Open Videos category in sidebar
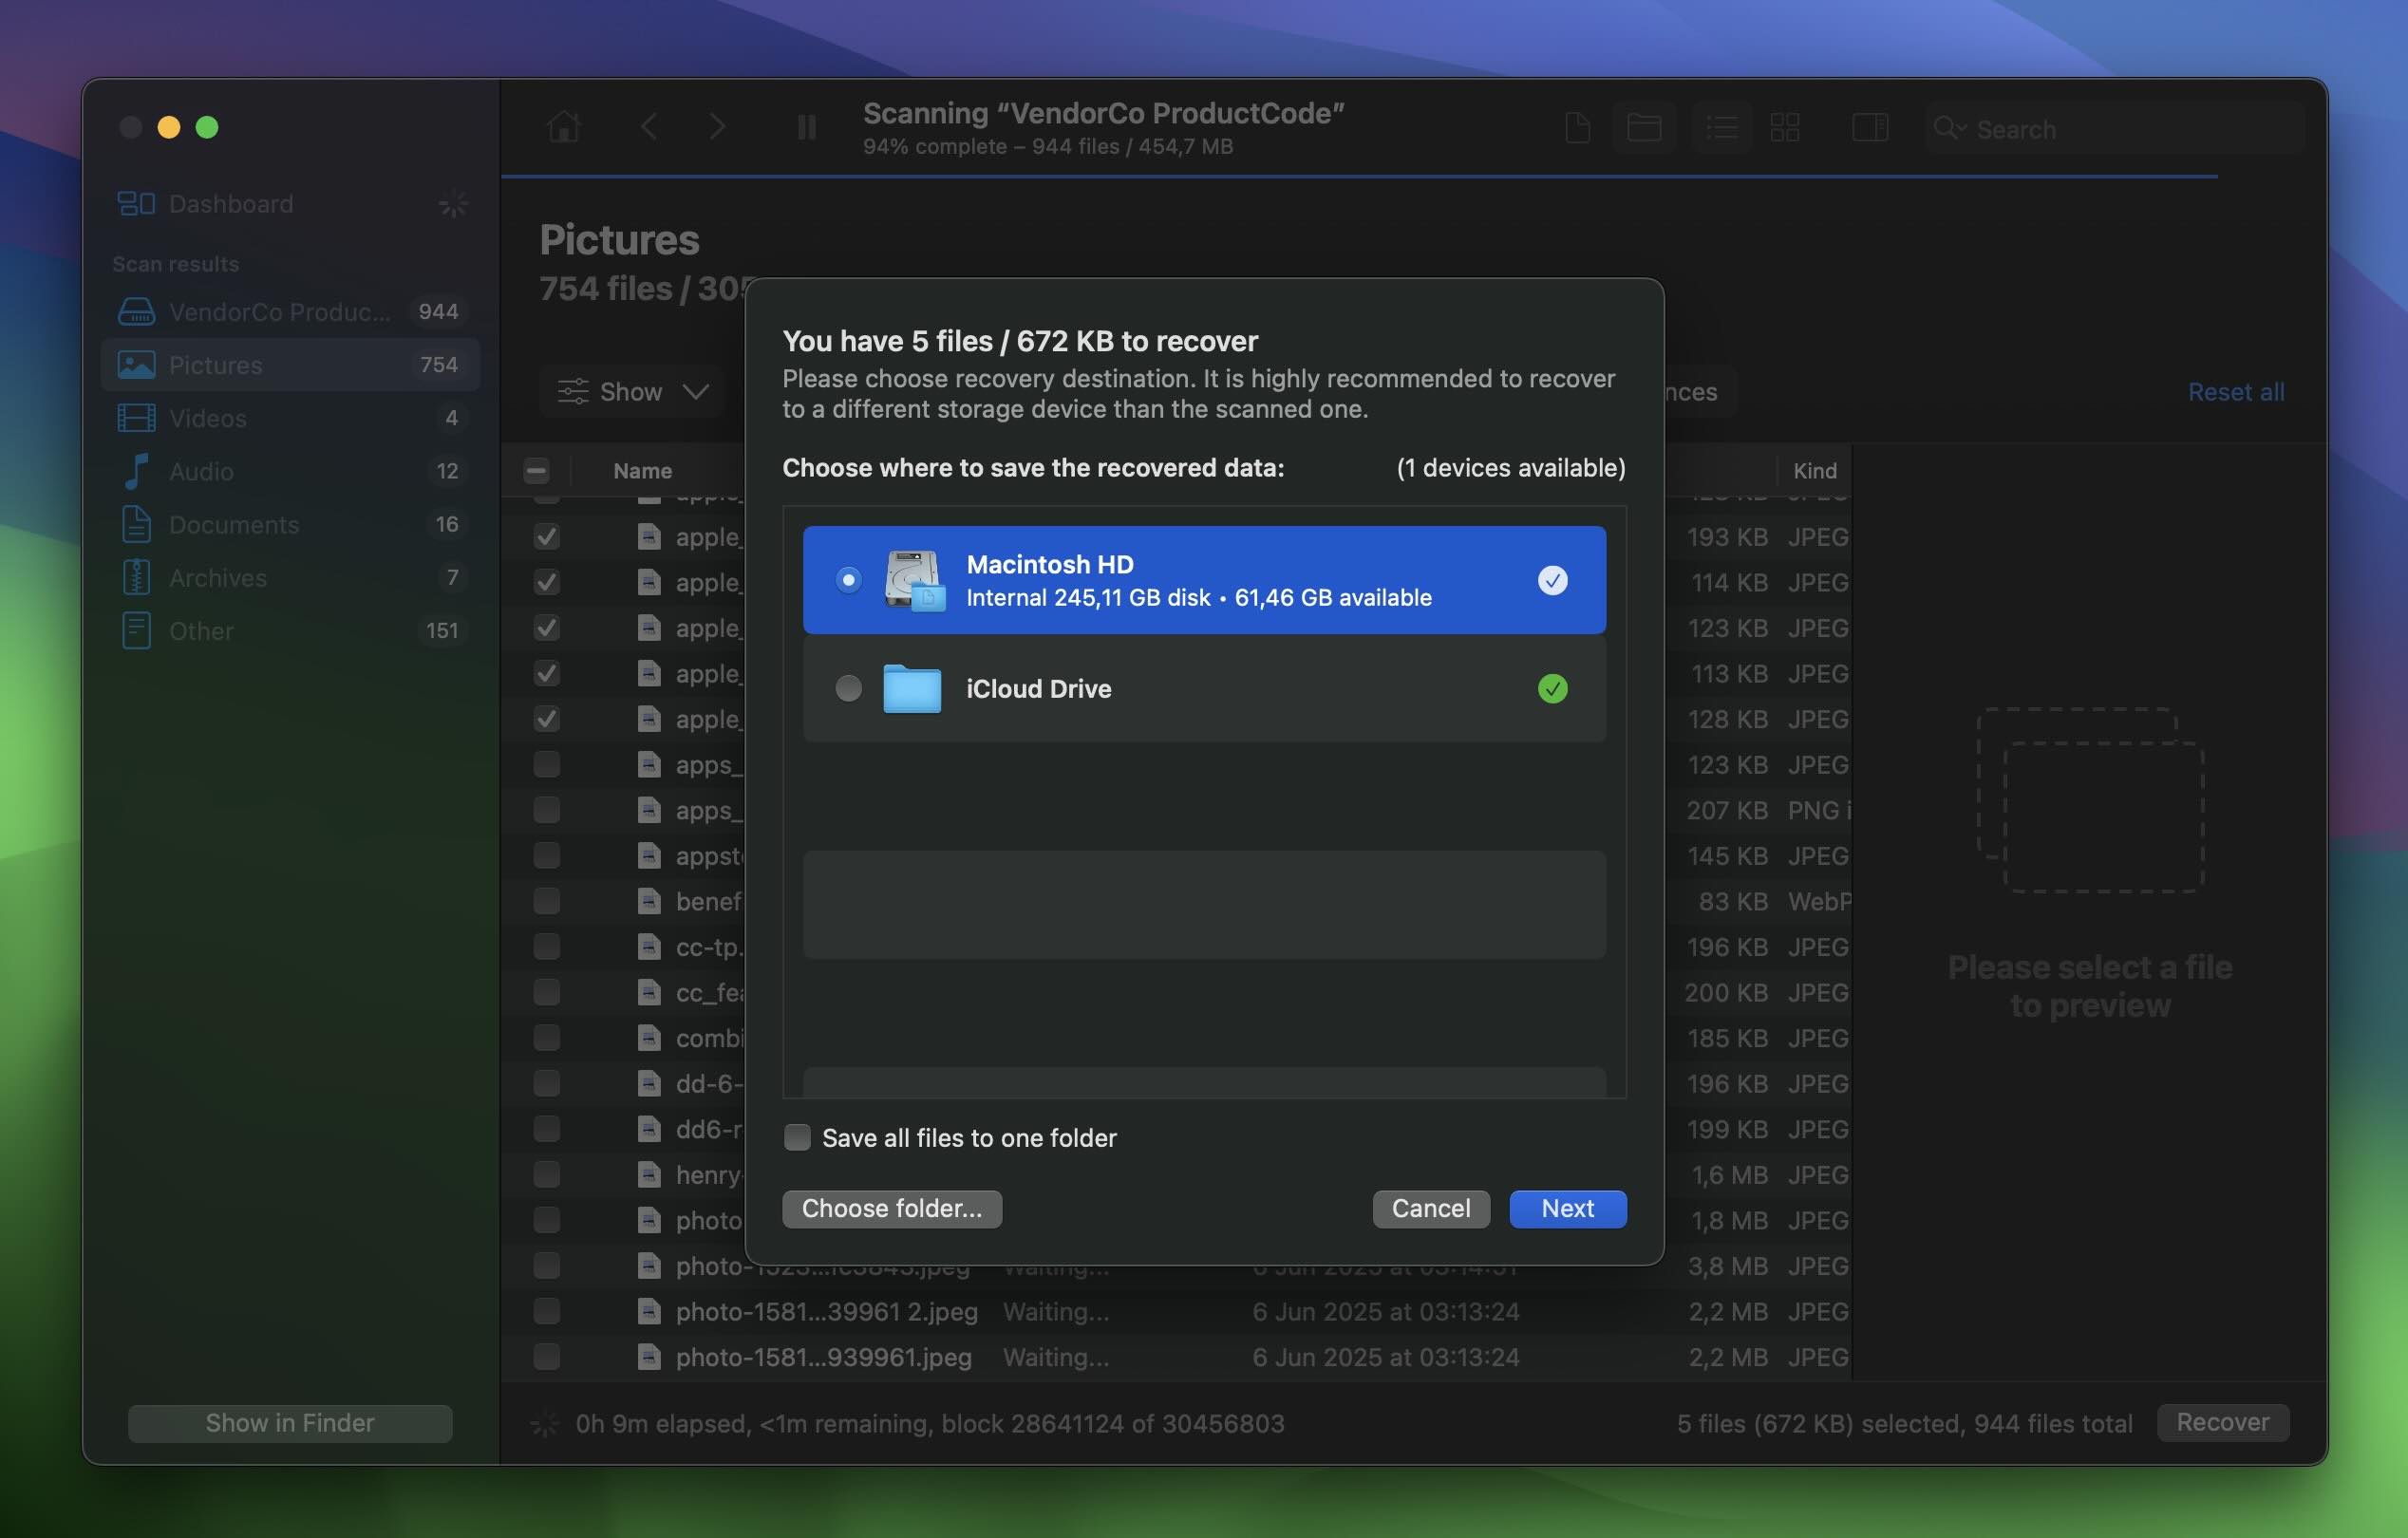 [290, 418]
